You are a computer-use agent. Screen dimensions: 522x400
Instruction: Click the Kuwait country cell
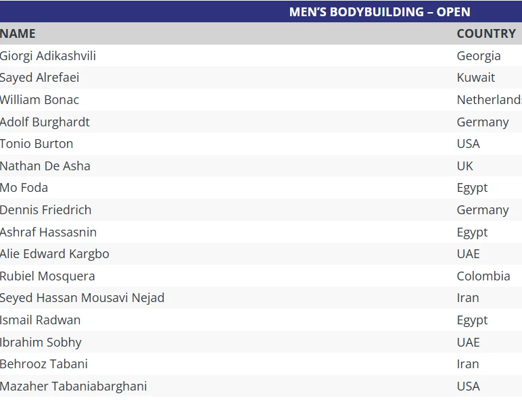click(475, 78)
